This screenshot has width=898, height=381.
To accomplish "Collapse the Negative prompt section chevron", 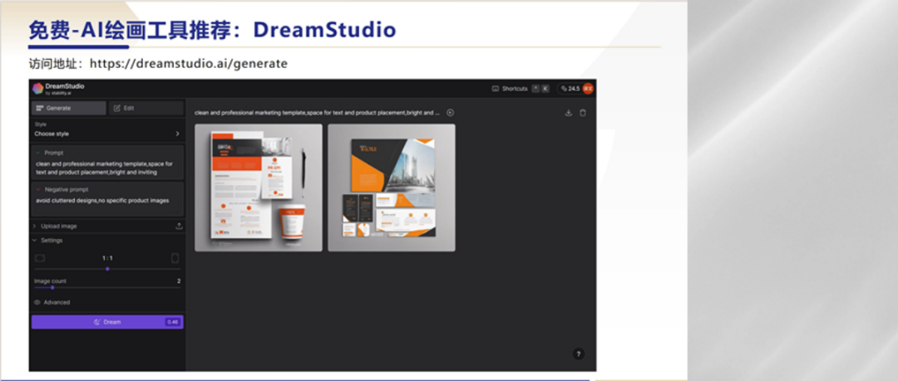I will (37, 189).
